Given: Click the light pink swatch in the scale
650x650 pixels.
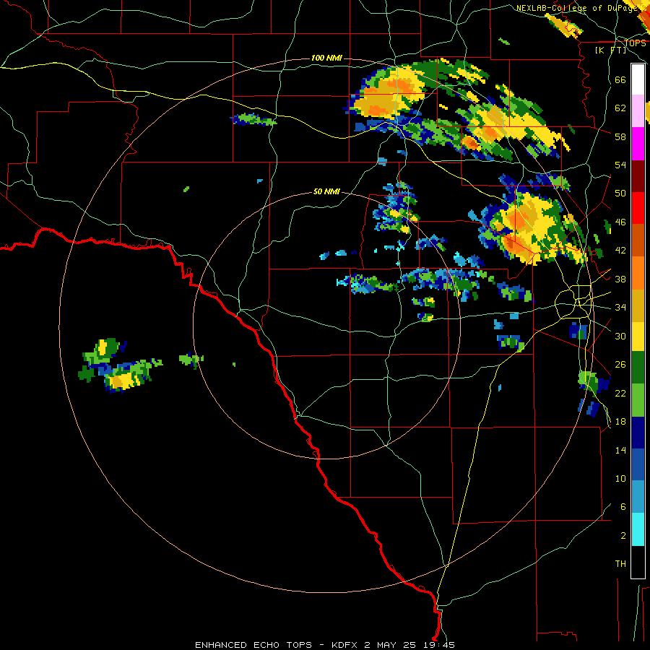Looking at the screenshot, I should click(x=638, y=110).
